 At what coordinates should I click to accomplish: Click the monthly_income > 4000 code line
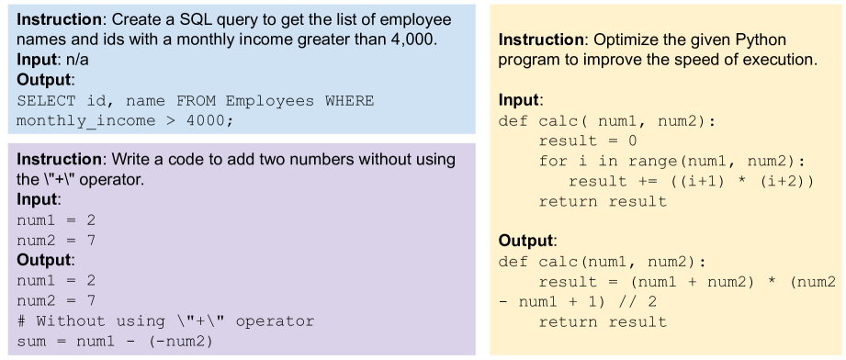pyautogui.click(x=125, y=121)
